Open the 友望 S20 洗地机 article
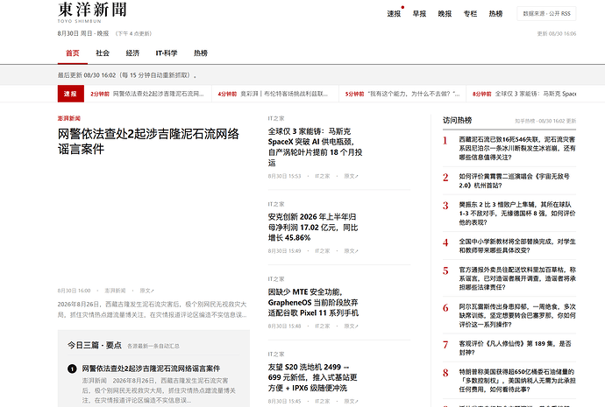The height and width of the screenshot is (407, 605). click(x=312, y=377)
